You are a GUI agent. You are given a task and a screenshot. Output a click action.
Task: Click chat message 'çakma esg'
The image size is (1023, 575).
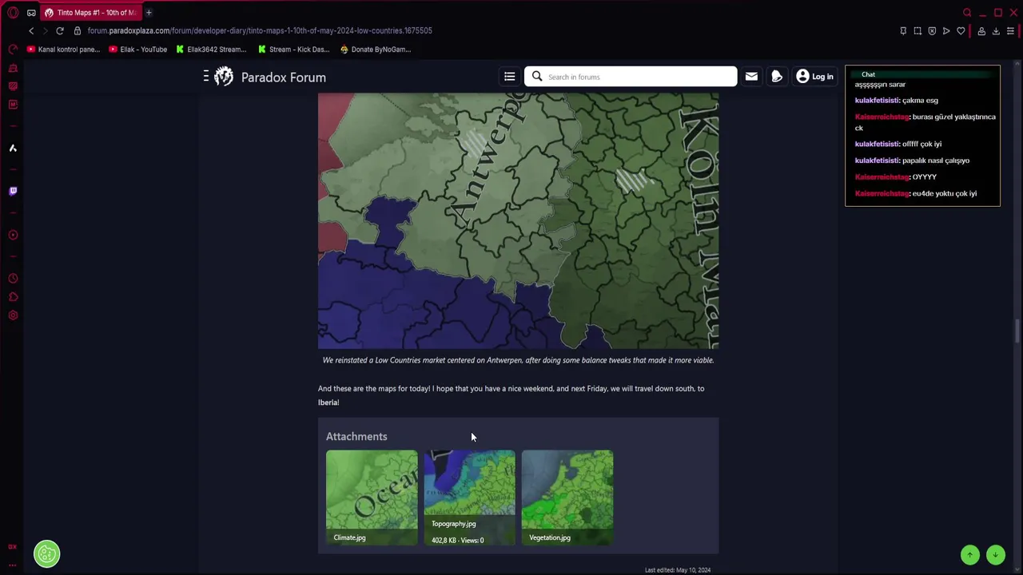click(920, 101)
